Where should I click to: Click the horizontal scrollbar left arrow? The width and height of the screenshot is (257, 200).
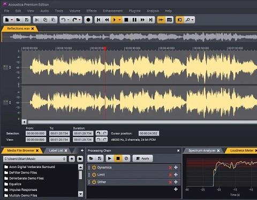click(24, 122)
